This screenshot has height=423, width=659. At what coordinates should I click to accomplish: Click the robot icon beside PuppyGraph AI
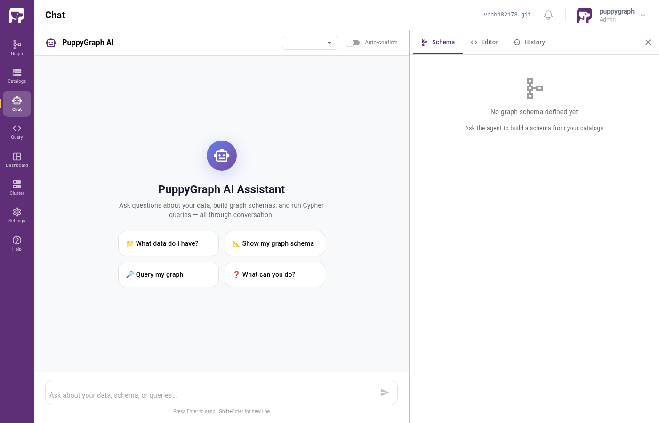point(51,43)
